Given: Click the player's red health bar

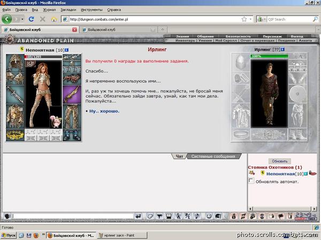Looking at the screenshot, I should tap(43, 57).
